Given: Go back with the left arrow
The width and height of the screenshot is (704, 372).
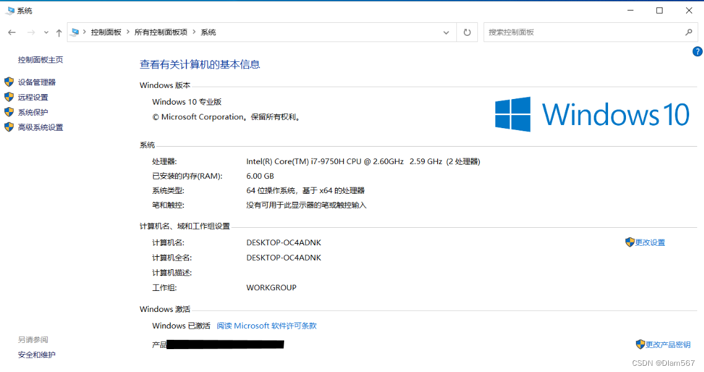Looking at the screenshot, I should (x=12, y=32).
